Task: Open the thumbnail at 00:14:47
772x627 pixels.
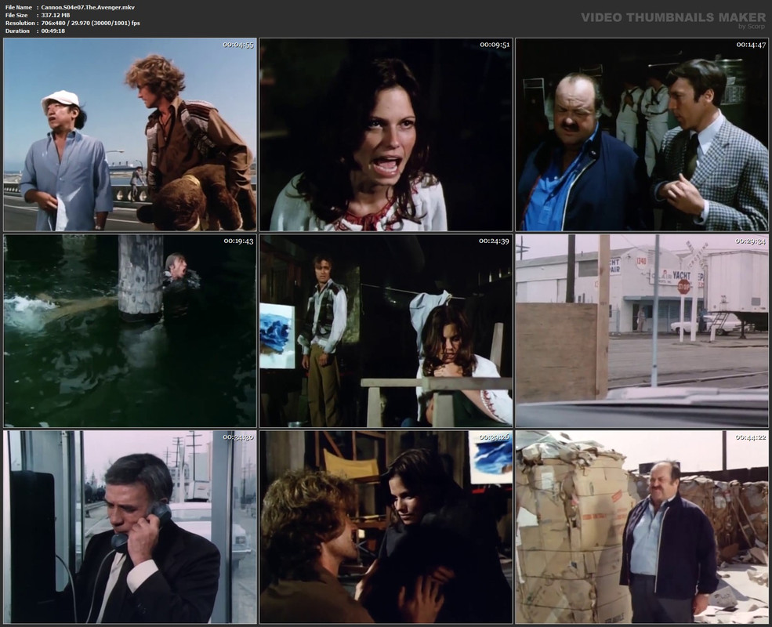Action: pyautogui.click(x=642, y=134)
